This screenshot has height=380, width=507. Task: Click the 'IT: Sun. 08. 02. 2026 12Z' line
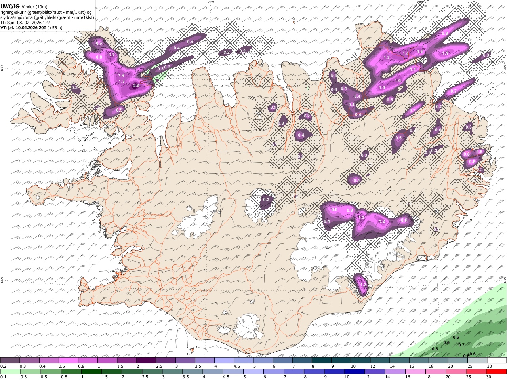(x=25, y=23)
